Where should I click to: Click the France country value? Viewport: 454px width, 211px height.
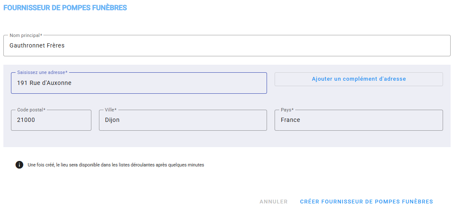(x=290, y=120)
